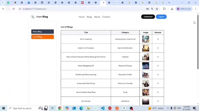Open browser downloads icon
The image size is (199, 111).
pyautogui.click(x=172, y=9)
